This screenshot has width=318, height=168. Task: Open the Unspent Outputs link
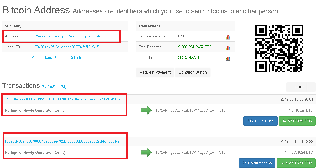pos(69,58)
